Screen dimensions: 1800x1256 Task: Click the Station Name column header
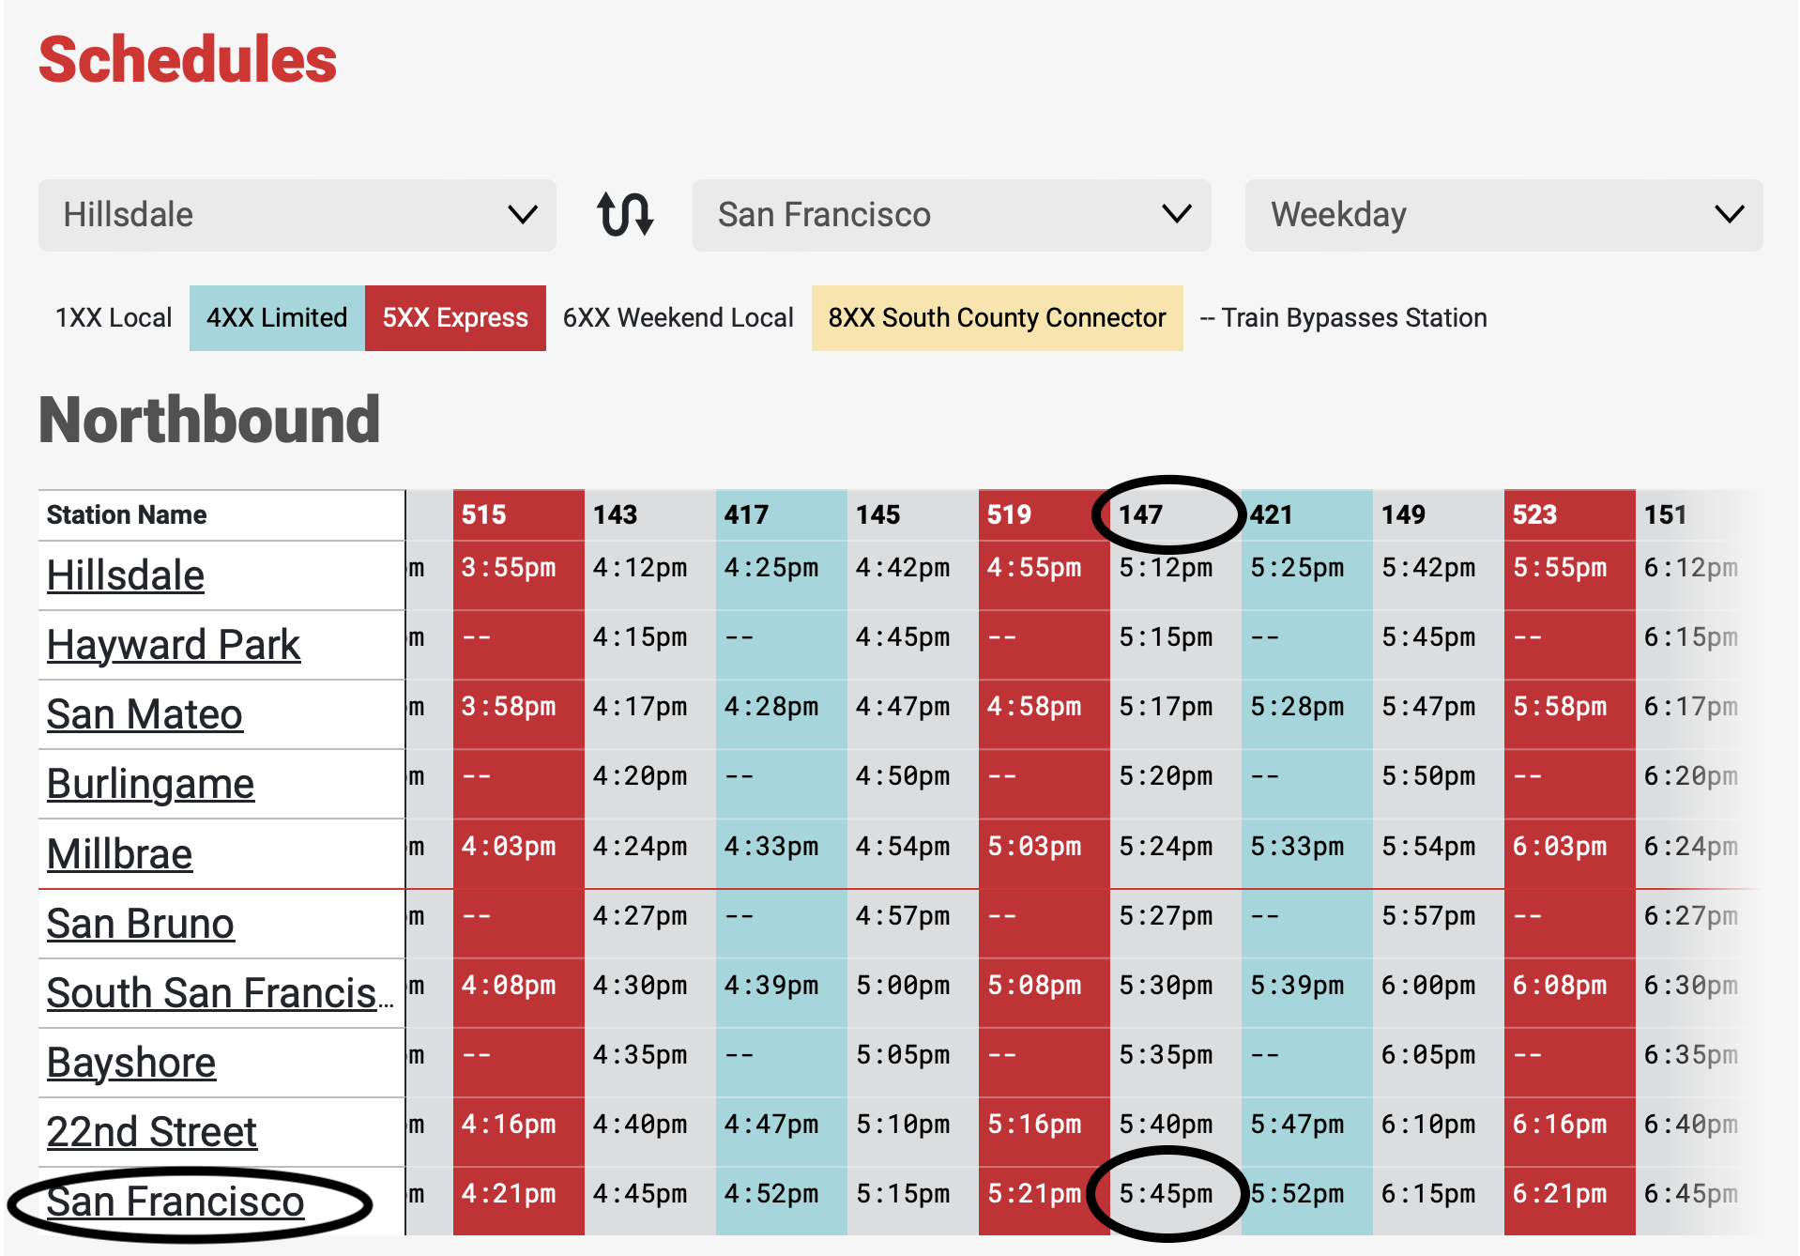tap(221, 514)
